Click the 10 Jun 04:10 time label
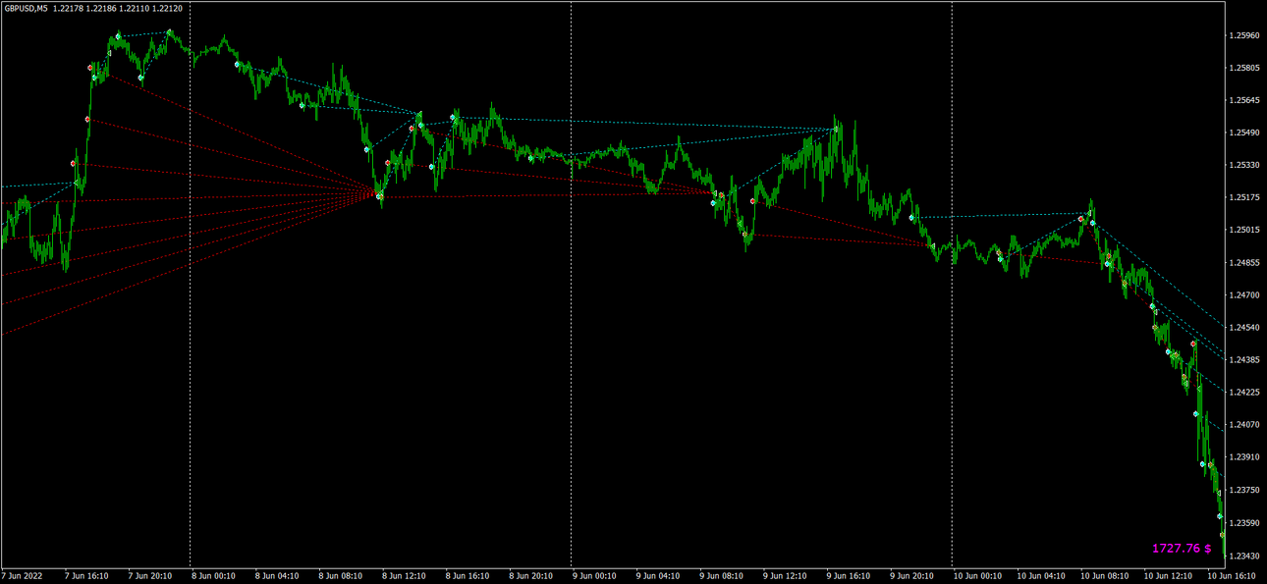This screenshot has width=1267, height=584. 1041,576
